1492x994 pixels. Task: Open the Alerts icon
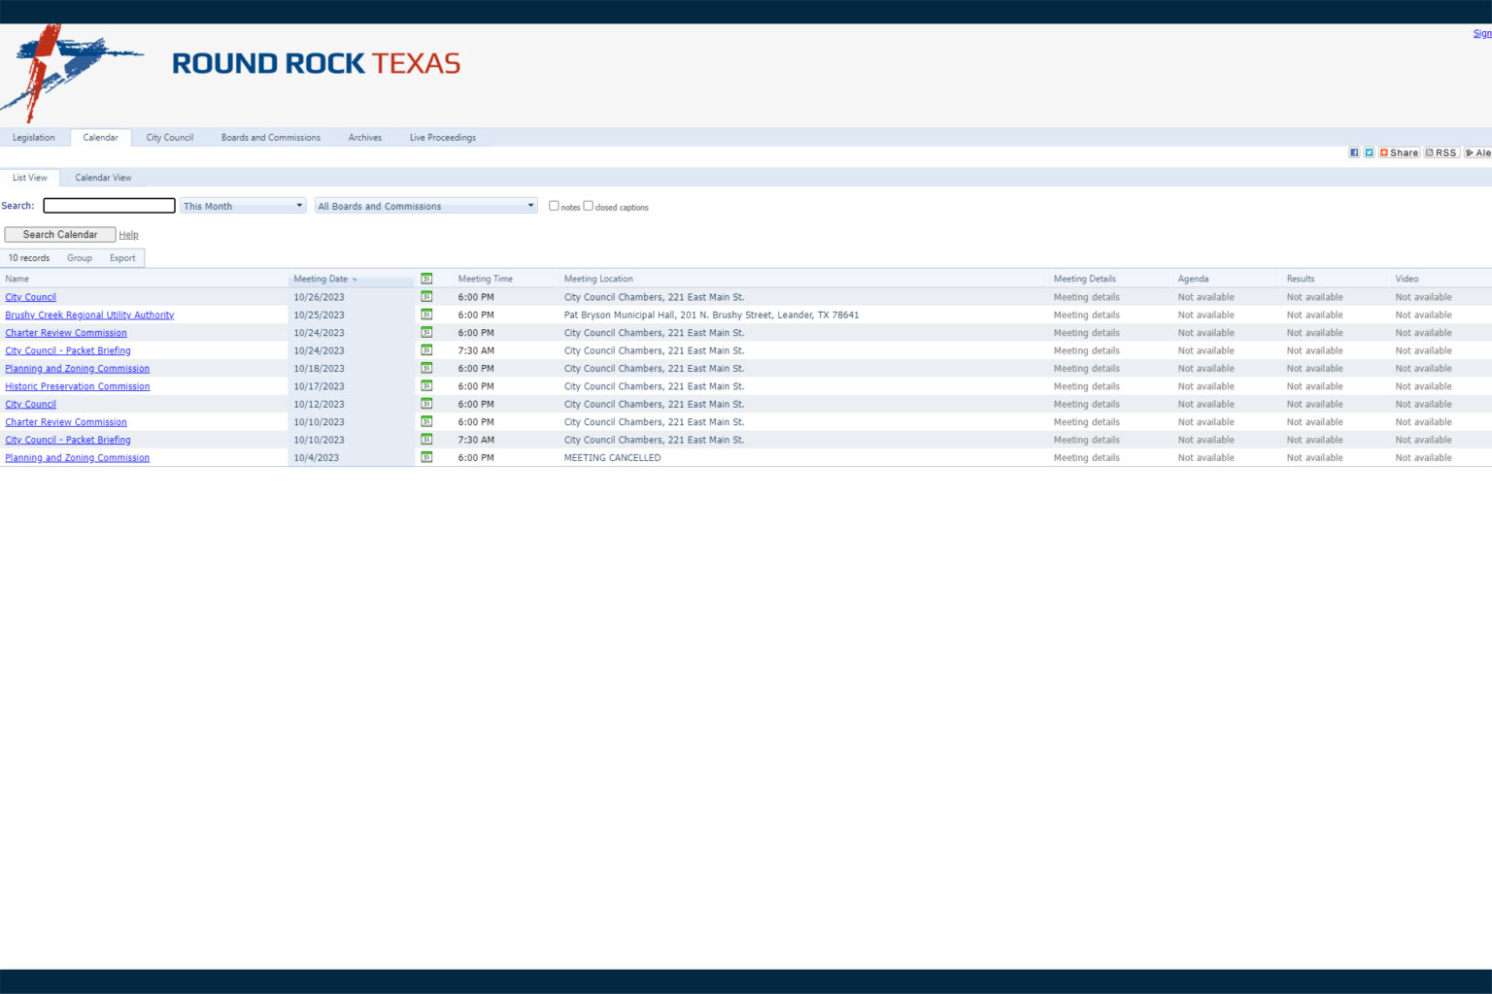coord(1479,152)
